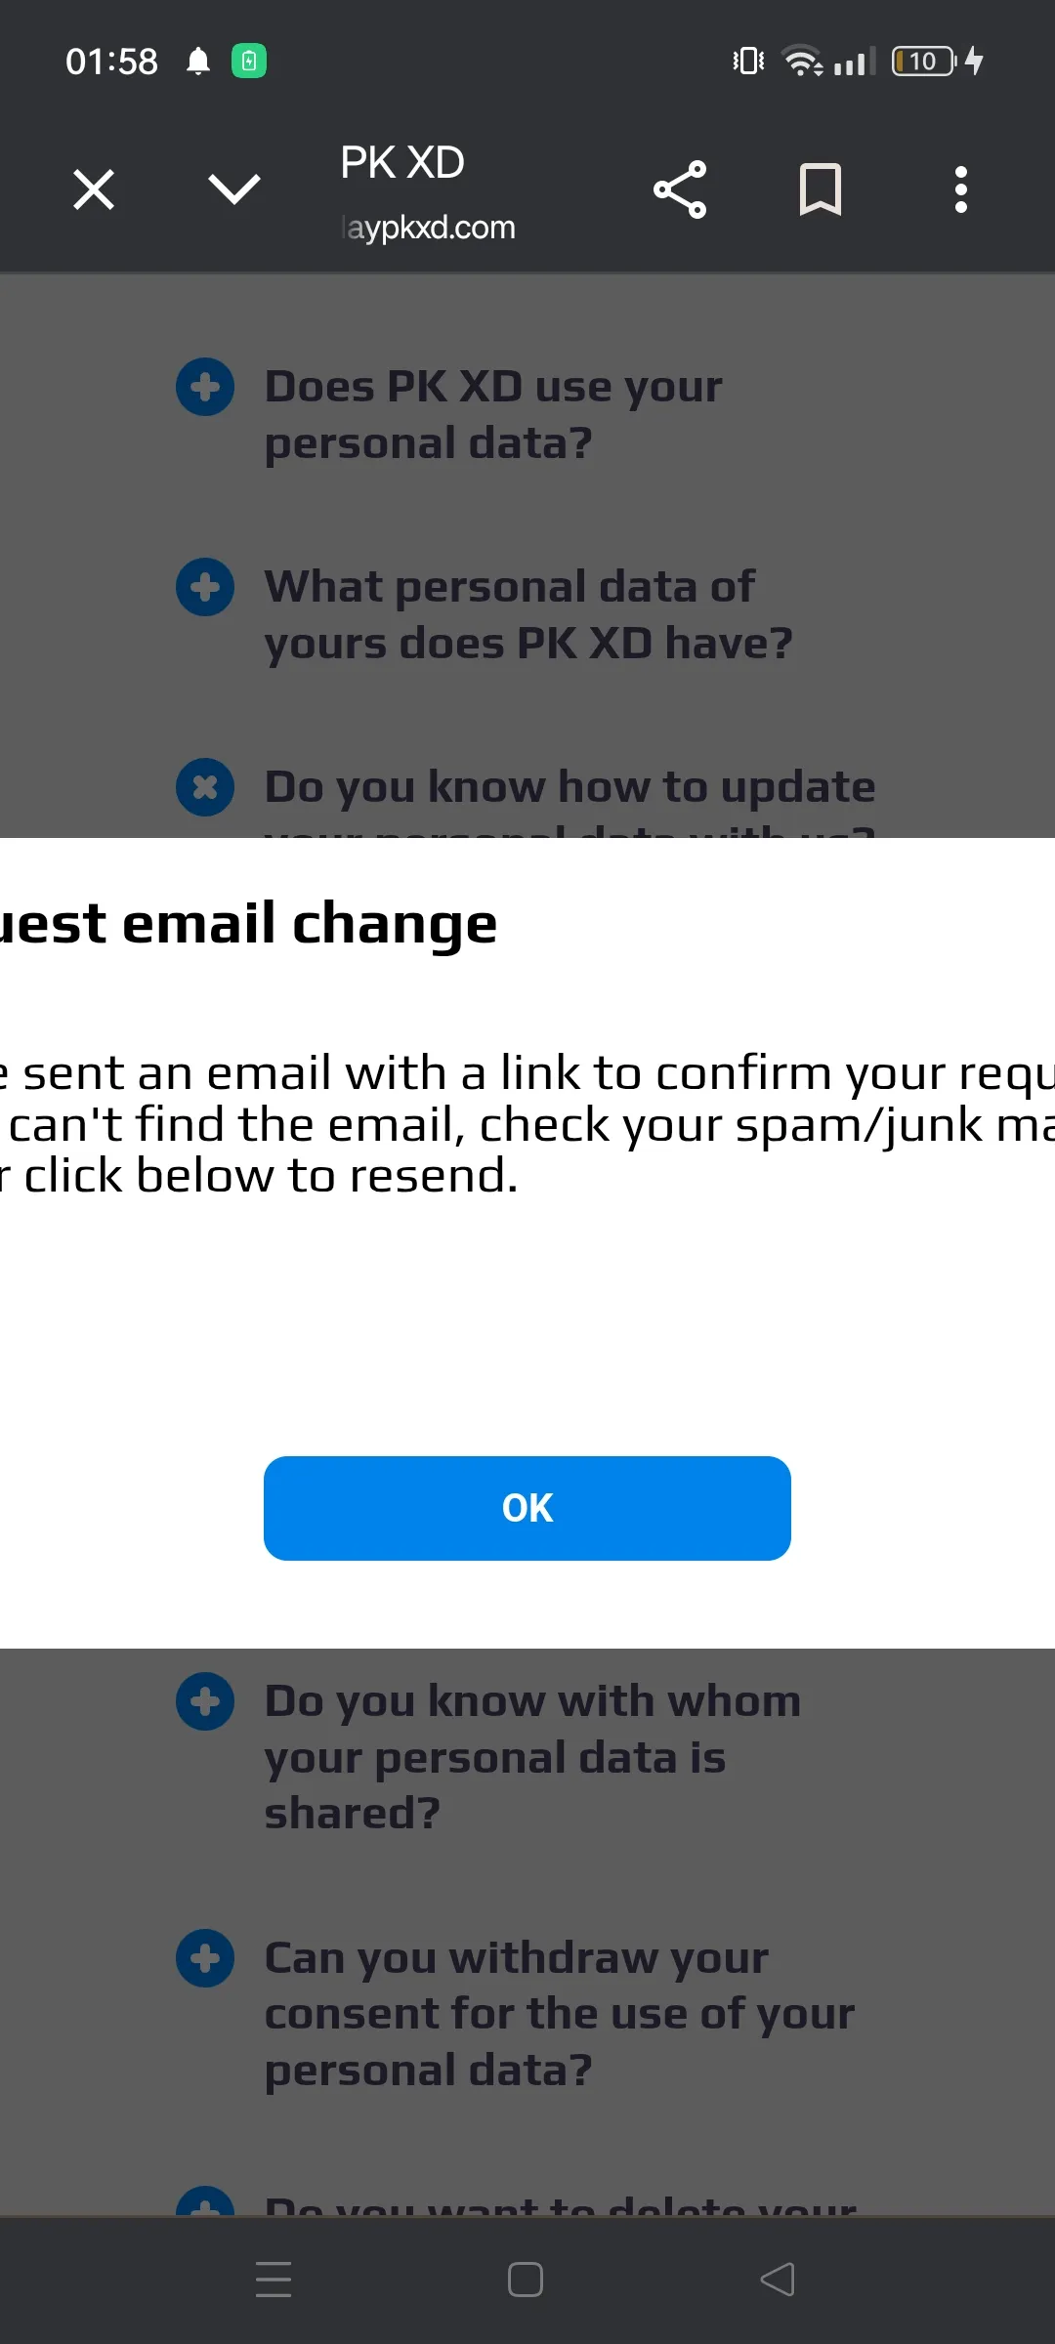Expand 'Can you withdraw your consent' question
This screenshot has width=1055, height=2344.
pyautogui.click(x=204, y=1958)
